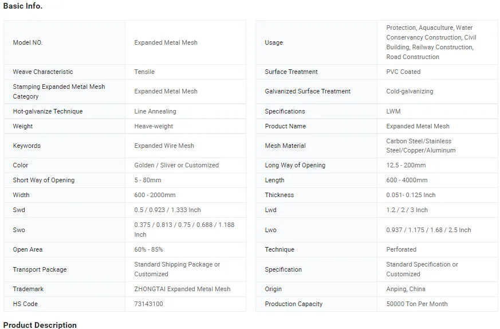Viewport: 500px width, 329px height.
Task: Select the Weave Characteristic label
Action: click(x=43, y=72)
